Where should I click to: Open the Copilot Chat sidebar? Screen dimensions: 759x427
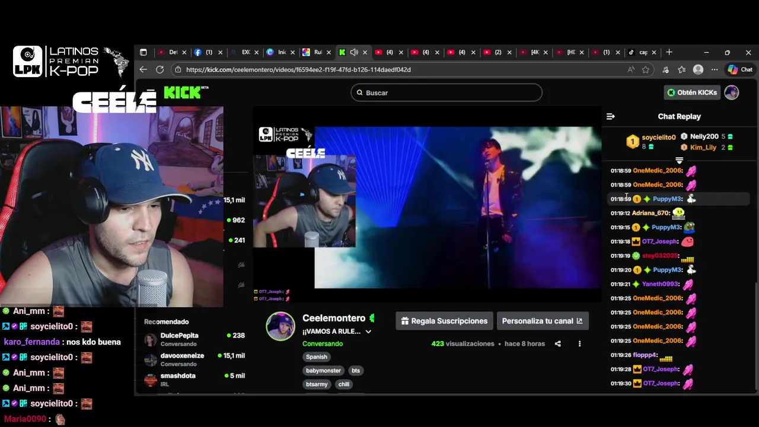pyautogui.click(x=740, y=69)
